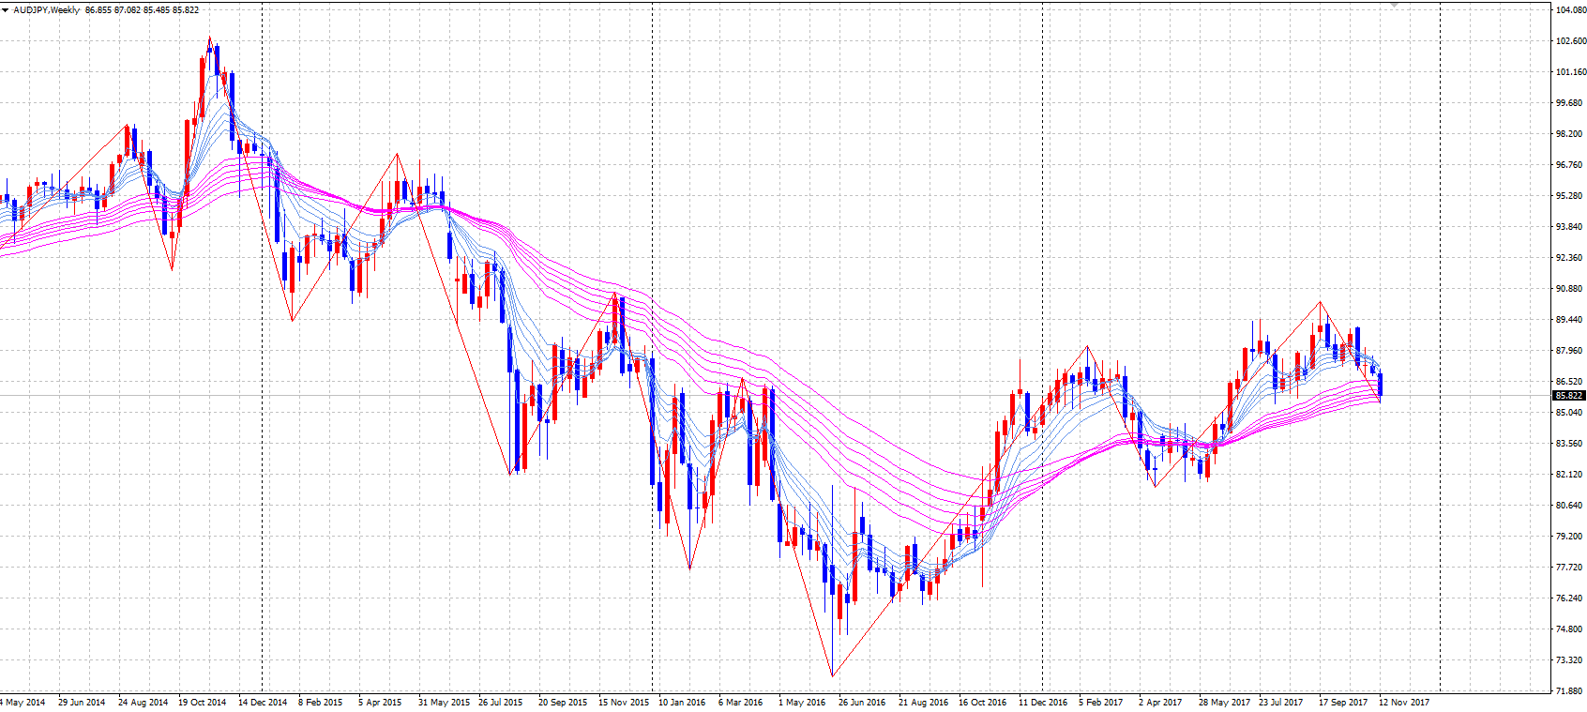Click the 87.960 price axis label
The width and height of the screenshot is (1587, 712).
click(x=1569, y=351)
